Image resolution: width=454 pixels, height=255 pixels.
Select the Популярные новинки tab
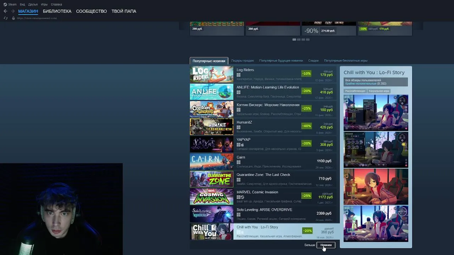coord(209,61)
